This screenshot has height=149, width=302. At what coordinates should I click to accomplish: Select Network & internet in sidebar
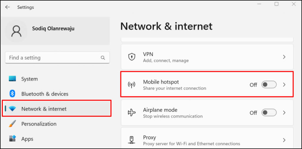[x=44, y=109]
